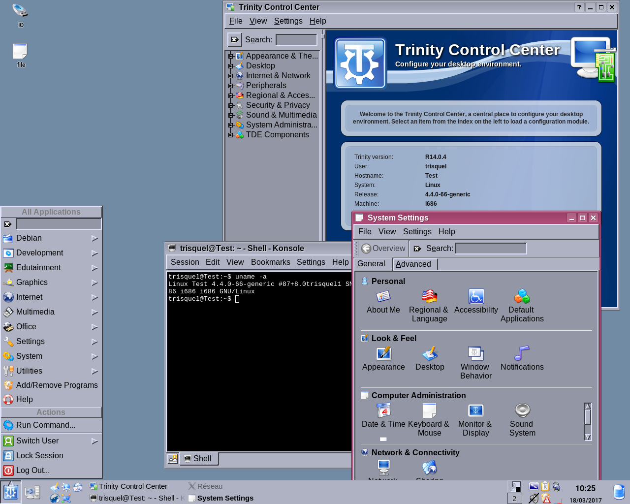This screenshot has width=630, height=504.
Task: Open the trash bin in the panel
Action: pos(619,492)
